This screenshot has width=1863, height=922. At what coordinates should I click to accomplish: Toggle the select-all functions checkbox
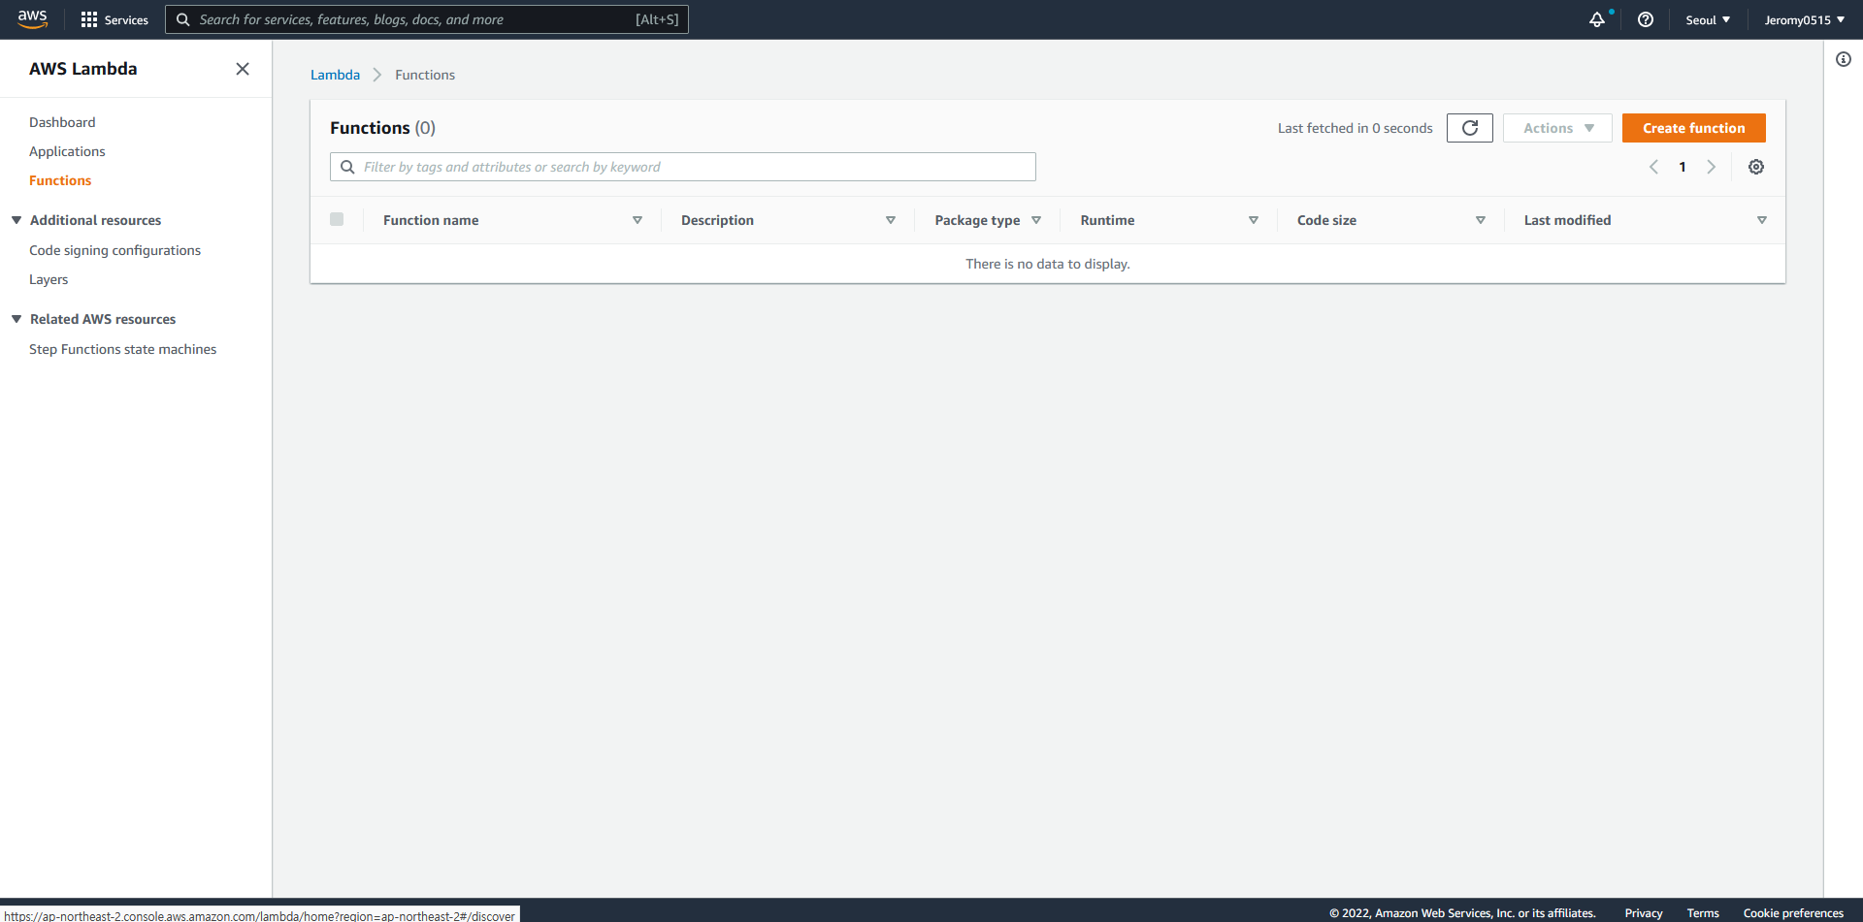click(x=337, y=219)
